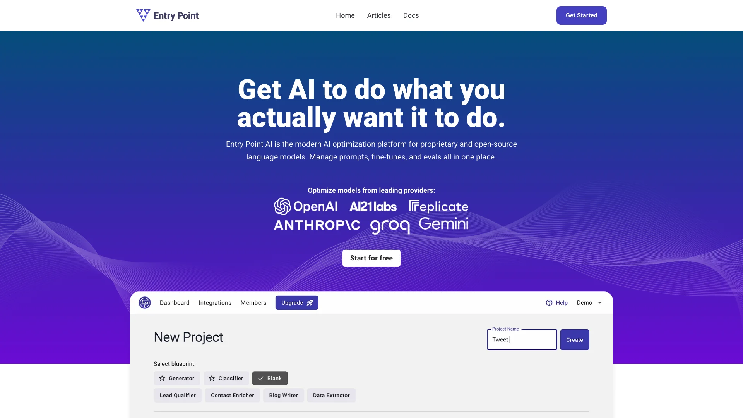Click the Blog Writer blueprint tag

click(x=283, y=395)
